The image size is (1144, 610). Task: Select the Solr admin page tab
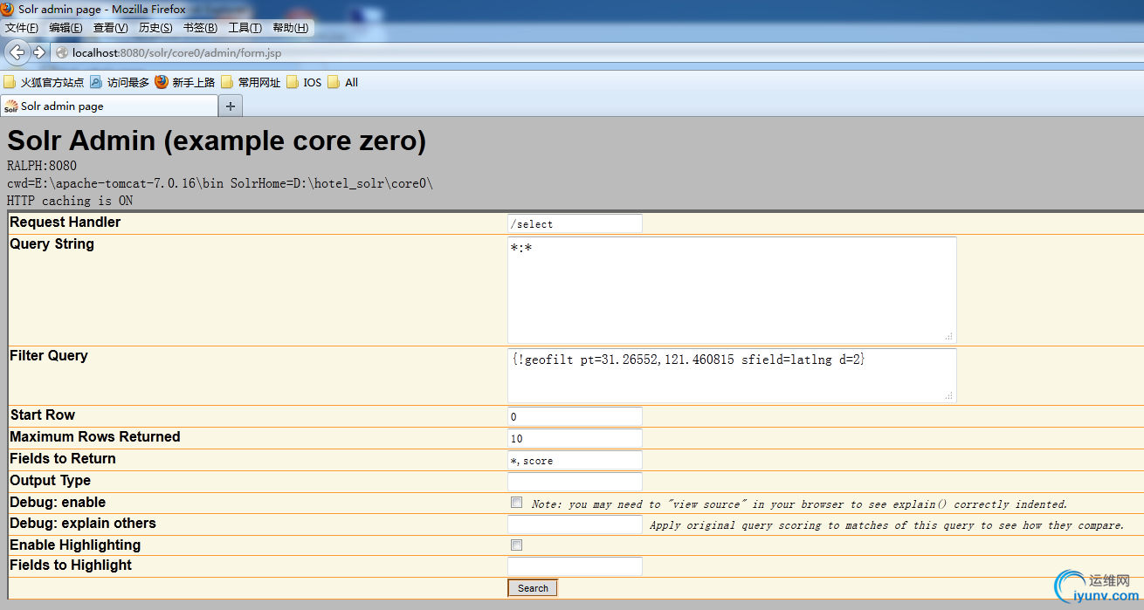coord(109,106)
